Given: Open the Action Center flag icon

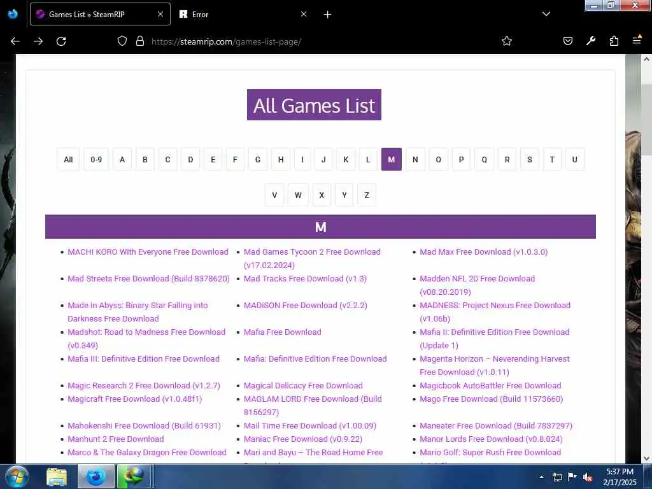Looking at the screenshot, I should click(x=572, y=476).
